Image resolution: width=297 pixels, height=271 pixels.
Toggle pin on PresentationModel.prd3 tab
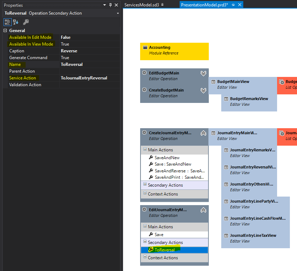[x=233, y=5]
